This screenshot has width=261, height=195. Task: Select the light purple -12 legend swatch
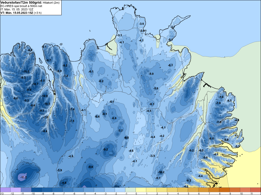[16, 190]
